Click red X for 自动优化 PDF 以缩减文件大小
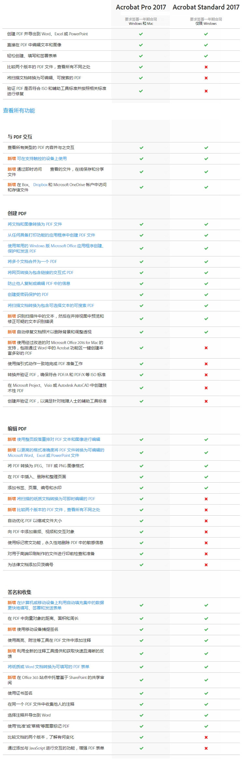This screenshot has height=770, width=244. pyautogui.click(x=206, y=521)
